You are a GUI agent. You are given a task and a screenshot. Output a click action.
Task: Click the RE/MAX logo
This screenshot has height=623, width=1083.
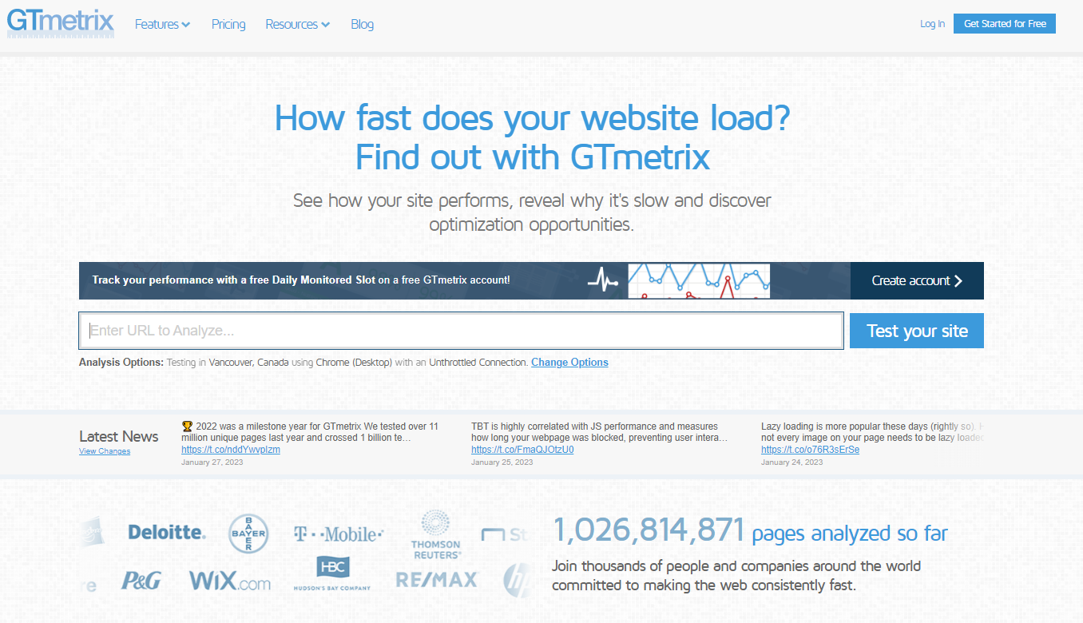(436, 580)
